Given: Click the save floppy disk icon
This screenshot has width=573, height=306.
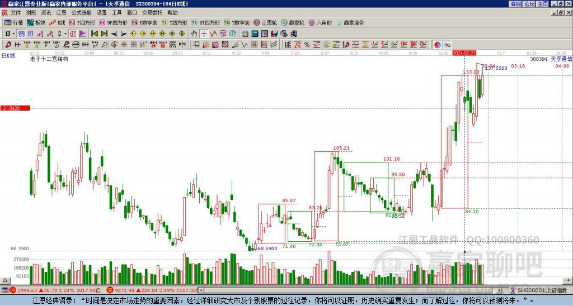Looking at the screenshot, I should (274, 34).
